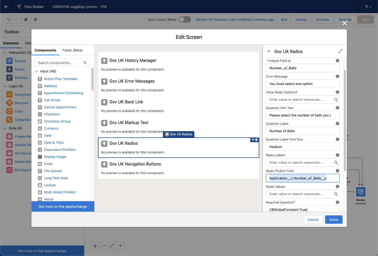Collapse the Data (5) category in Toolbox
The image size is (378, 256).
5,128
